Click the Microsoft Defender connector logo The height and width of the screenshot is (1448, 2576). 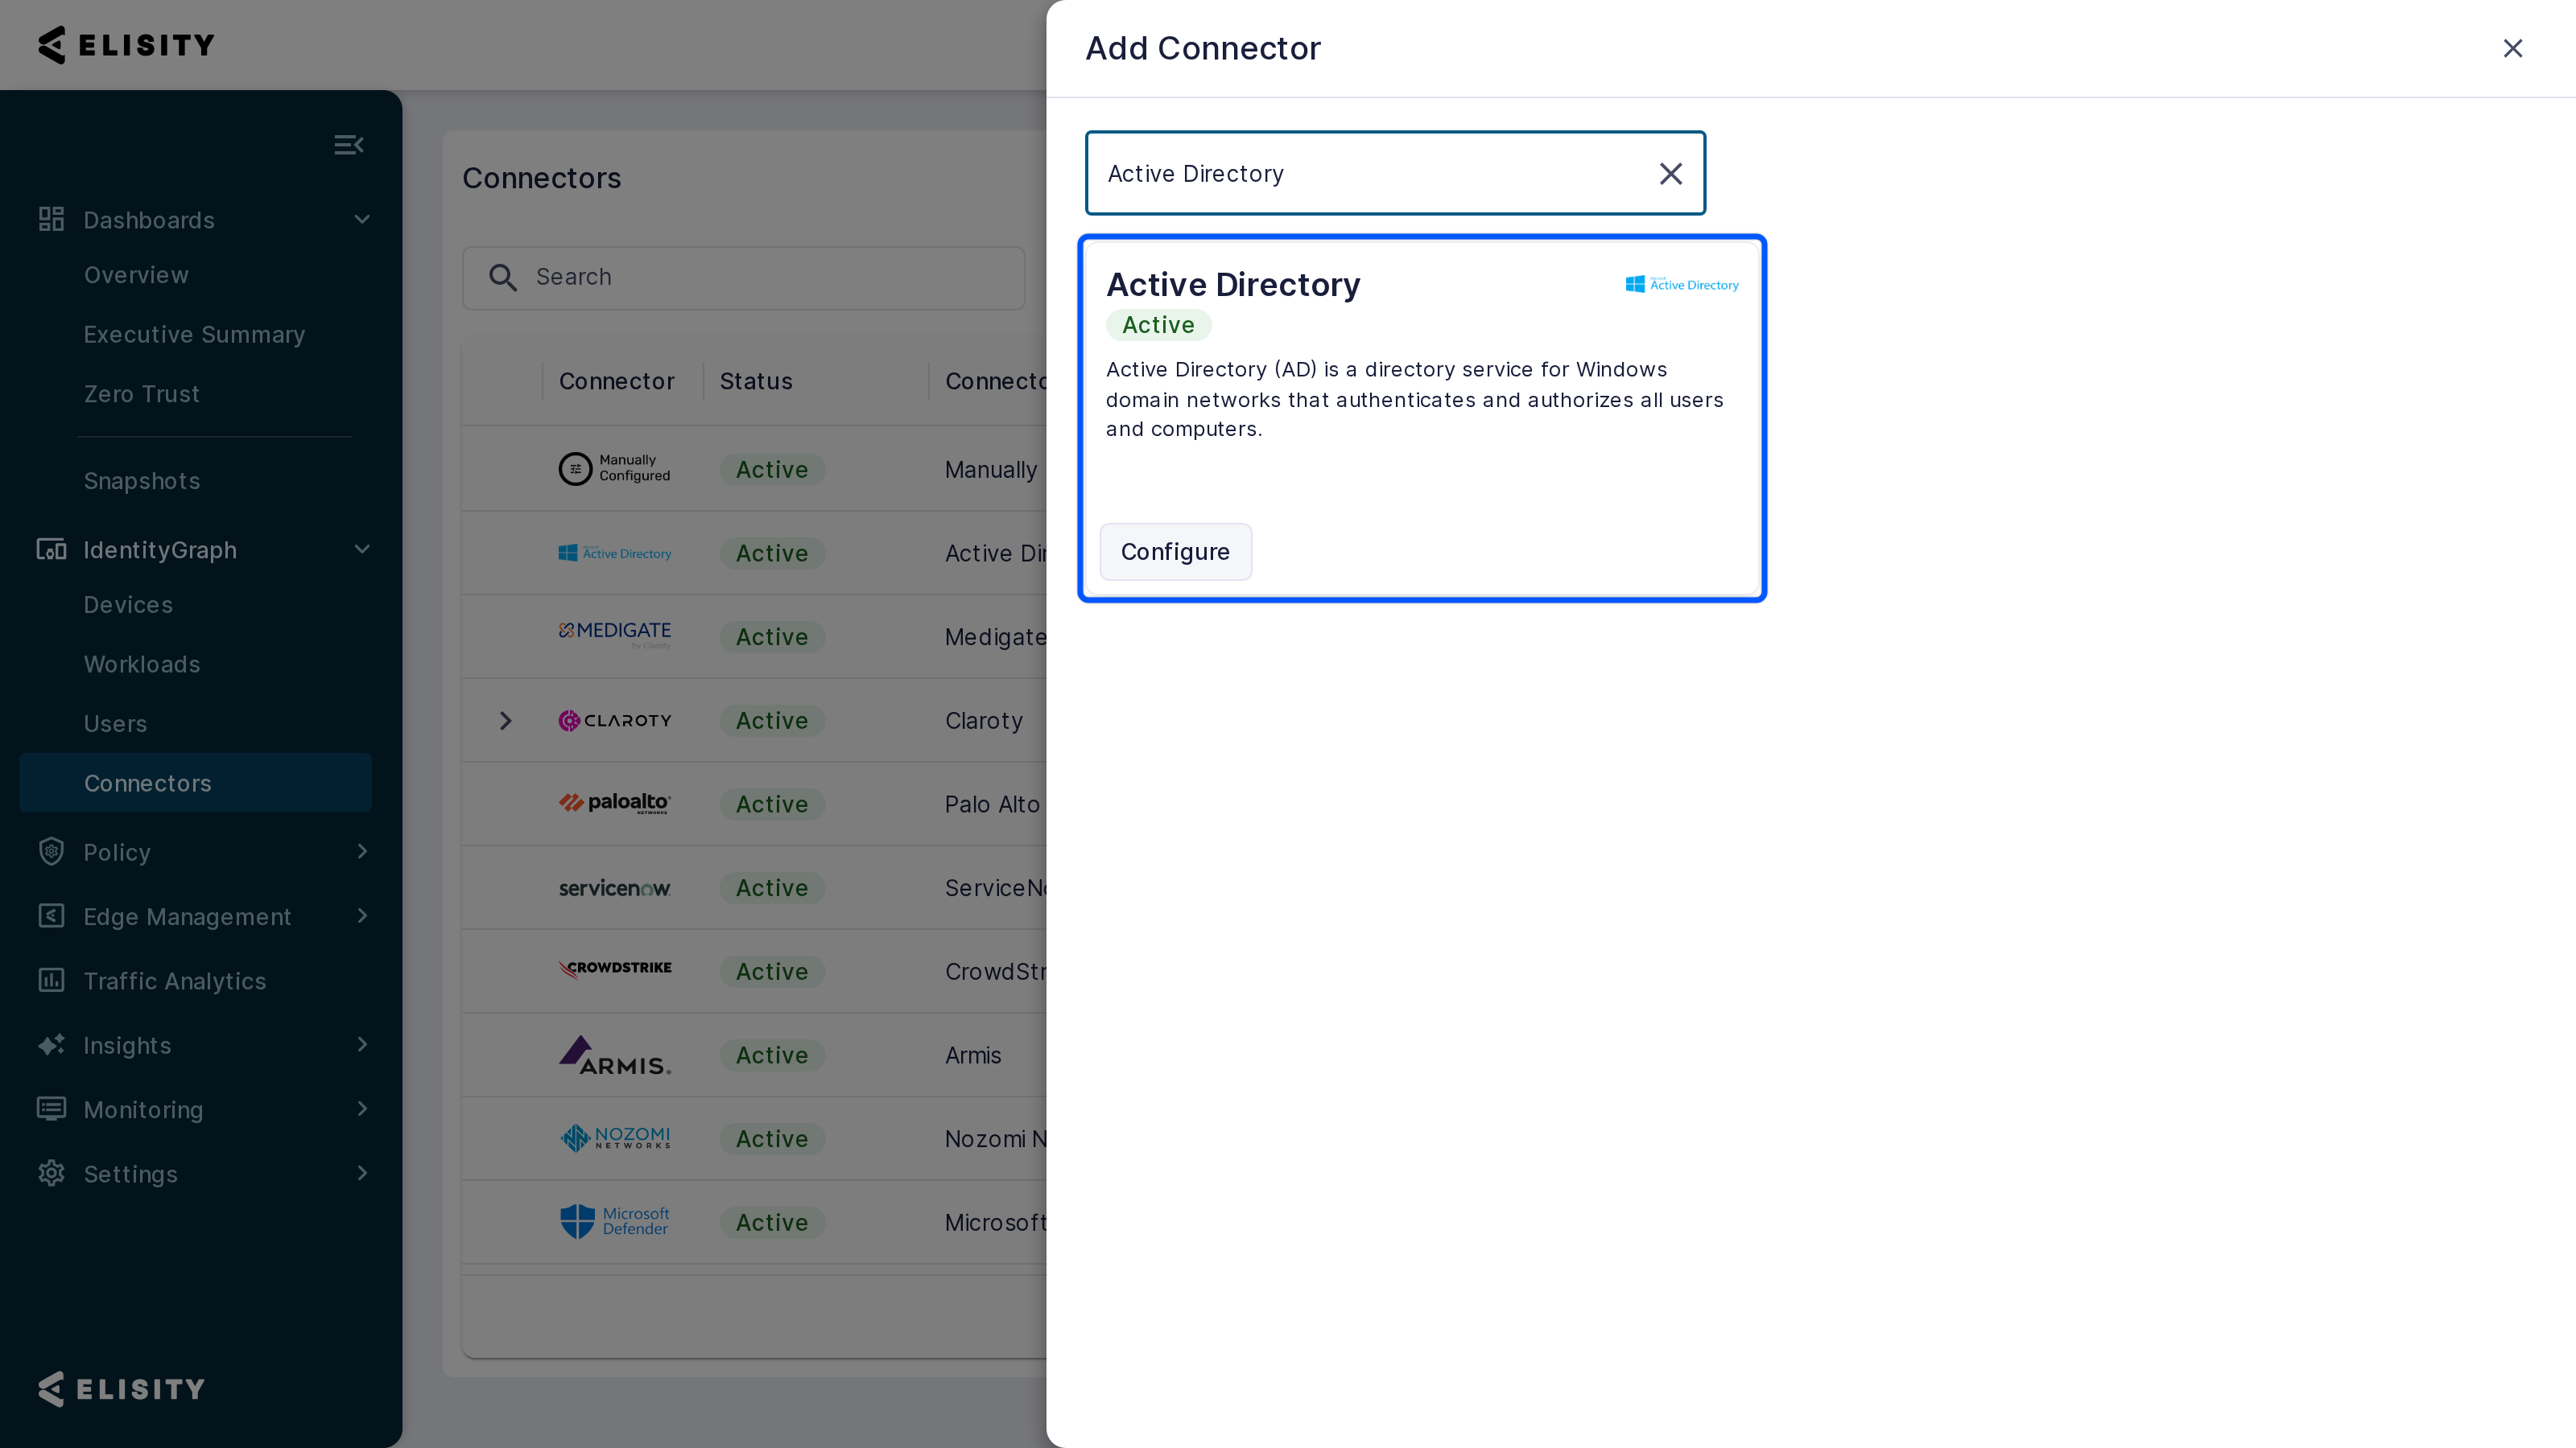tap(614, 1221)
